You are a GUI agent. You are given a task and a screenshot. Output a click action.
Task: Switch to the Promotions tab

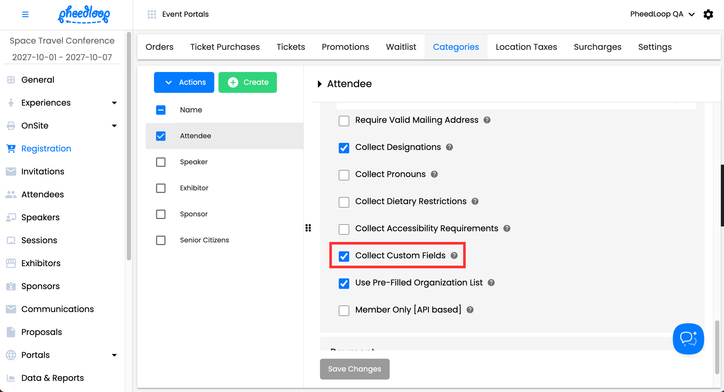tap(345, 47)
